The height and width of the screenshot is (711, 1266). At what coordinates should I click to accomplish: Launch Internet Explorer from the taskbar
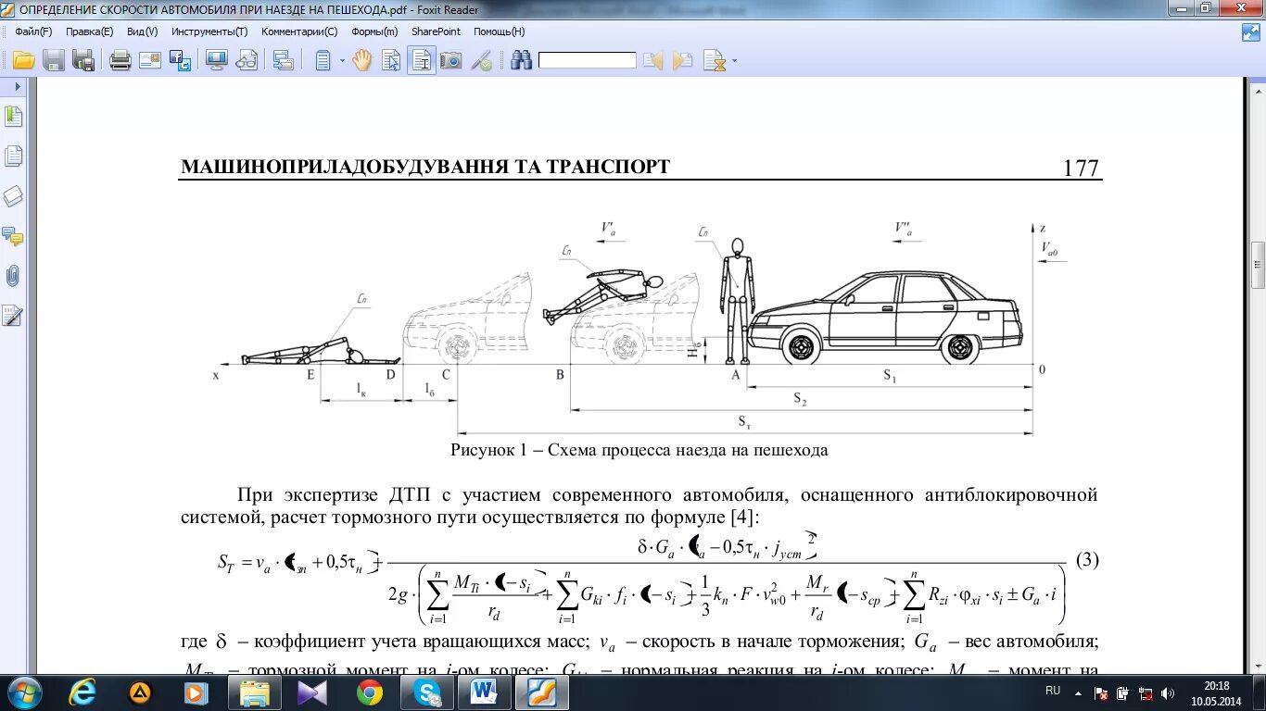coord(83,692)
